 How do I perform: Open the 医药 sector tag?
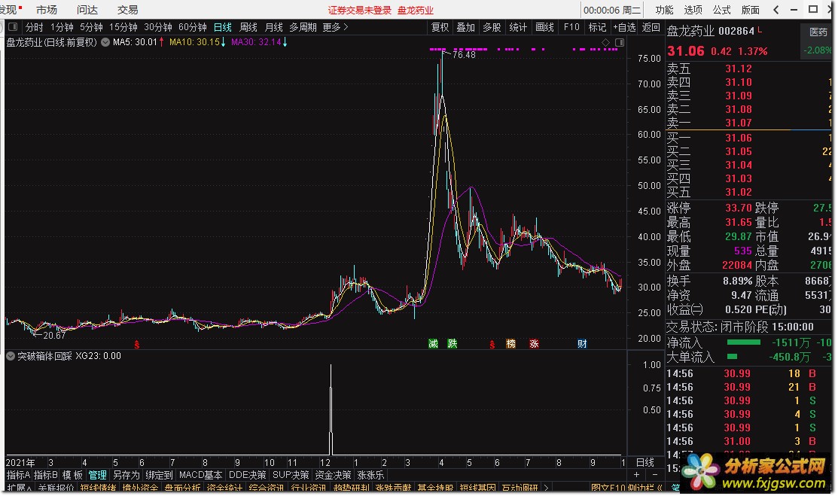[x=818, y=32]
